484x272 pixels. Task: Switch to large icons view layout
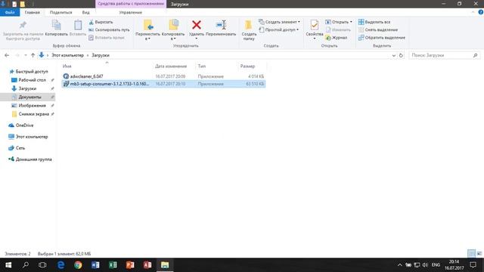click(x=479, y=254)
